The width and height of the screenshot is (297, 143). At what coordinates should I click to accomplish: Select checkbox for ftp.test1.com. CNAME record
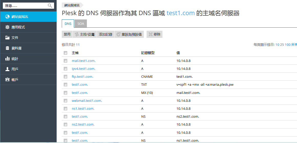coord(66,77)
